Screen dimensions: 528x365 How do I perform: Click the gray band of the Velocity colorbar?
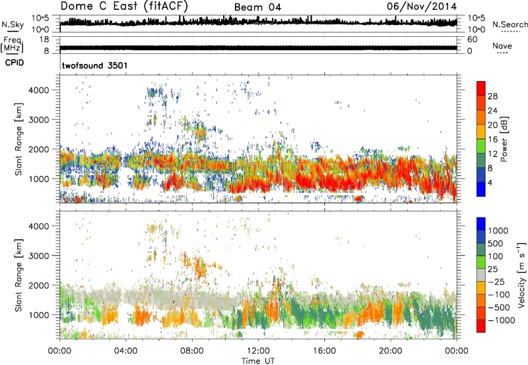click(x=481, y=275)
